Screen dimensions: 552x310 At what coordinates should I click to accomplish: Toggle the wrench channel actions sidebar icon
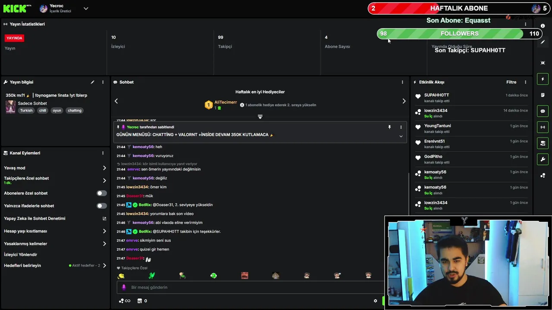[x=543, y=159]
